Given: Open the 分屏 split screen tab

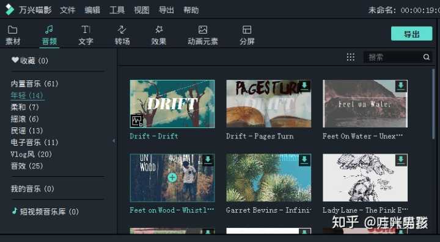Looking at the screenshot, I should (x=247, y=35).
